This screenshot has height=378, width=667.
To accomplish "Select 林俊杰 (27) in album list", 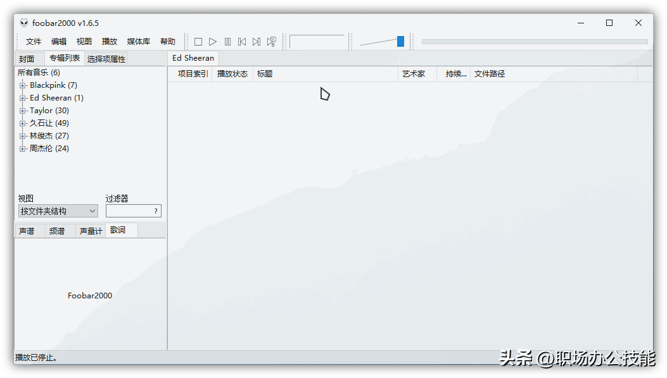I will click(x=49, y=136).
